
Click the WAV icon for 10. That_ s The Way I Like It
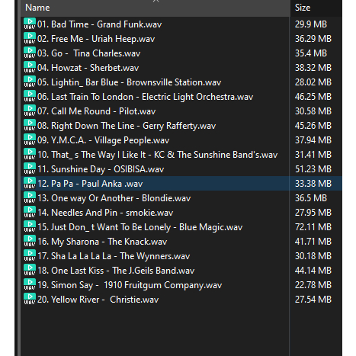point(30,154)
